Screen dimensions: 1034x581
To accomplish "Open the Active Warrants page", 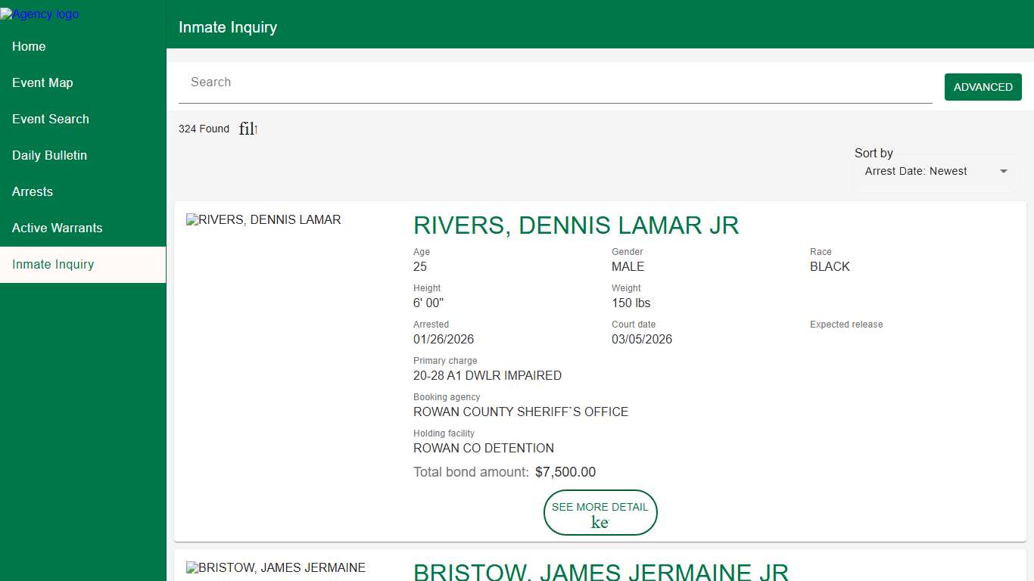I will (57, 228).
